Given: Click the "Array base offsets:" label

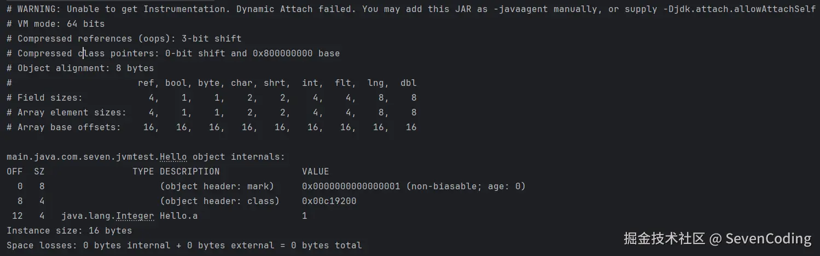Looking at the screenshot, I should point(69,127).
